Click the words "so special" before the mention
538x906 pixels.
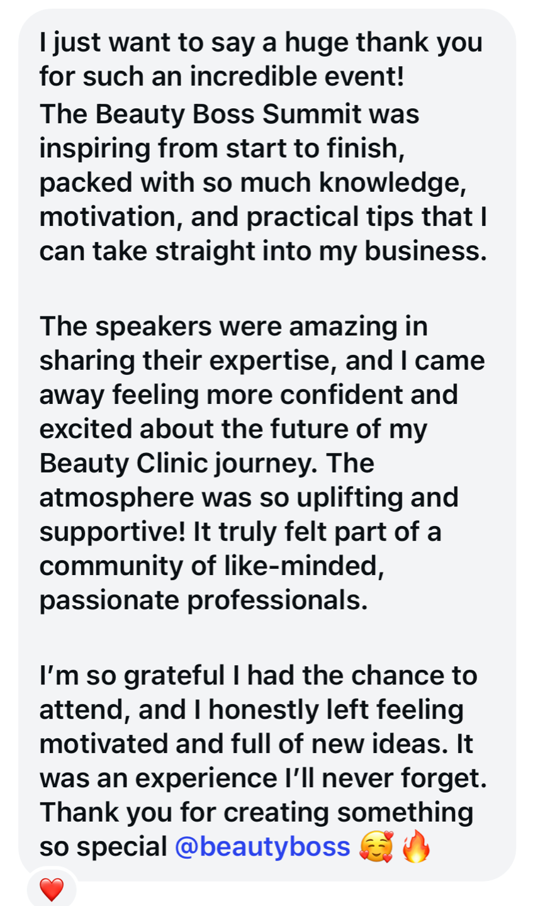[x=103, y=847]
